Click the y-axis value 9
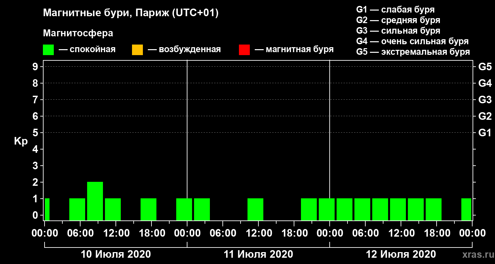The height and width of the screenshot is (264, 495). point(36,67)
